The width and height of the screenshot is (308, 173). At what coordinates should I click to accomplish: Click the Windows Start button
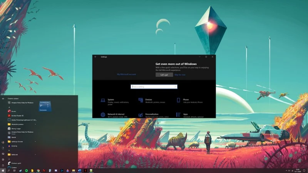[3, 171]
